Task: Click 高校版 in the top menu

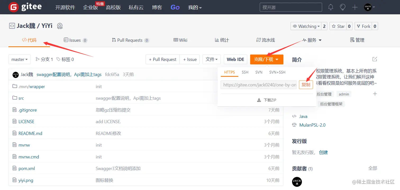Action: (113, 7)
